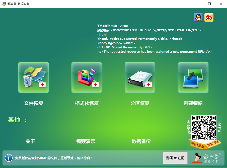The image size is (227, 168).
Task: Maximize the data recovery window
Action: [209, 4]
